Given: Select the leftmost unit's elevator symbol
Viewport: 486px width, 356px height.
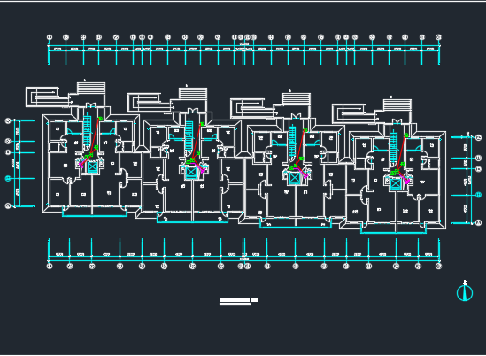Looking at the screenshot, I should (x=92, y=166).
